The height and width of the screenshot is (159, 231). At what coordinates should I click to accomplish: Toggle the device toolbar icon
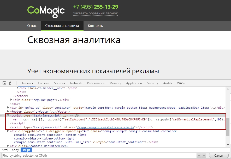click(11, 83)
